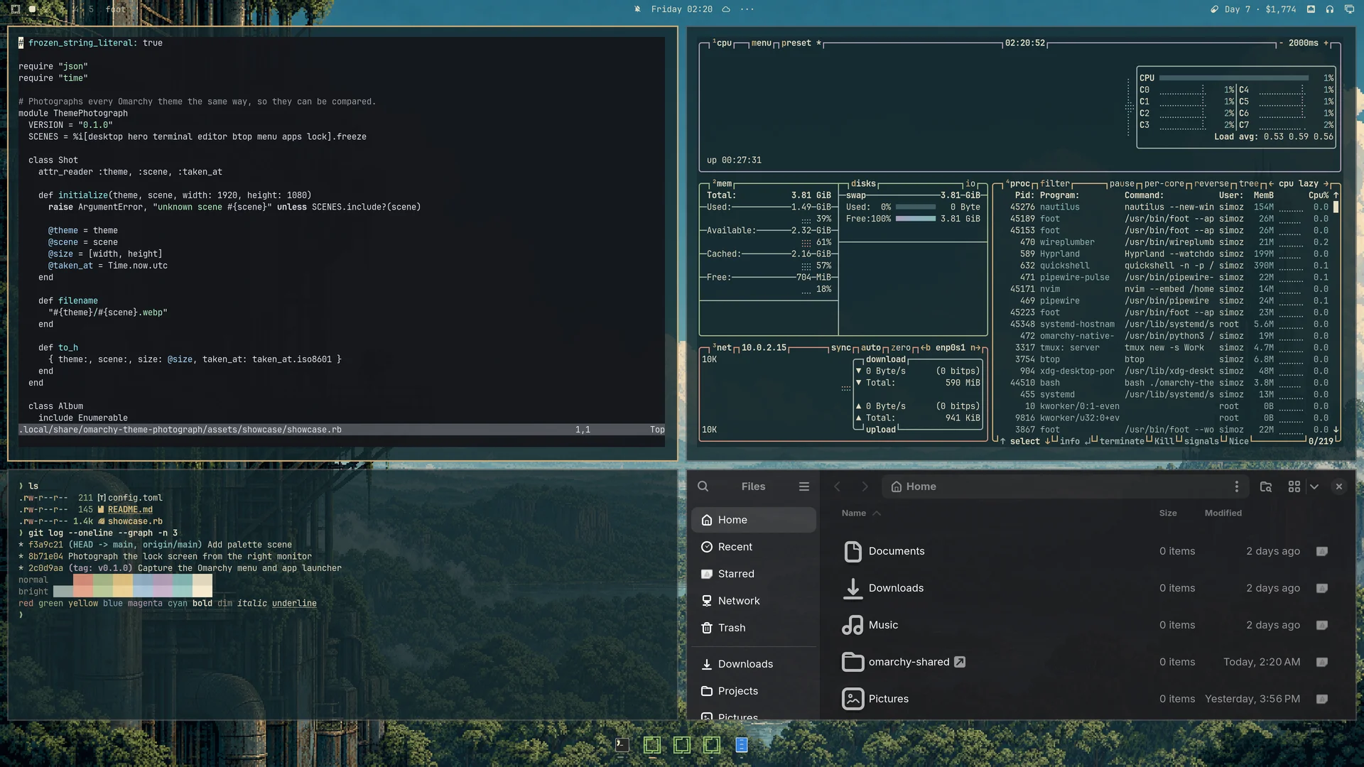Open the Files view options chevron dropdown
Viewport: 1364px width, 767px height.
1314,486
